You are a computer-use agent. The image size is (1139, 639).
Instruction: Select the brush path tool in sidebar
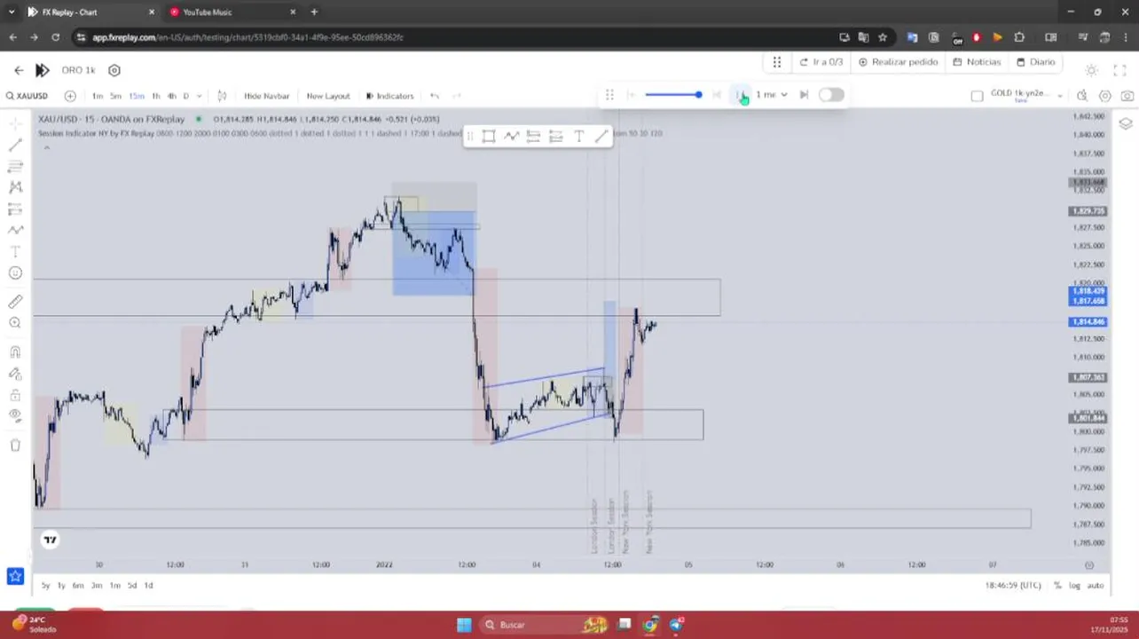[15, 231]
